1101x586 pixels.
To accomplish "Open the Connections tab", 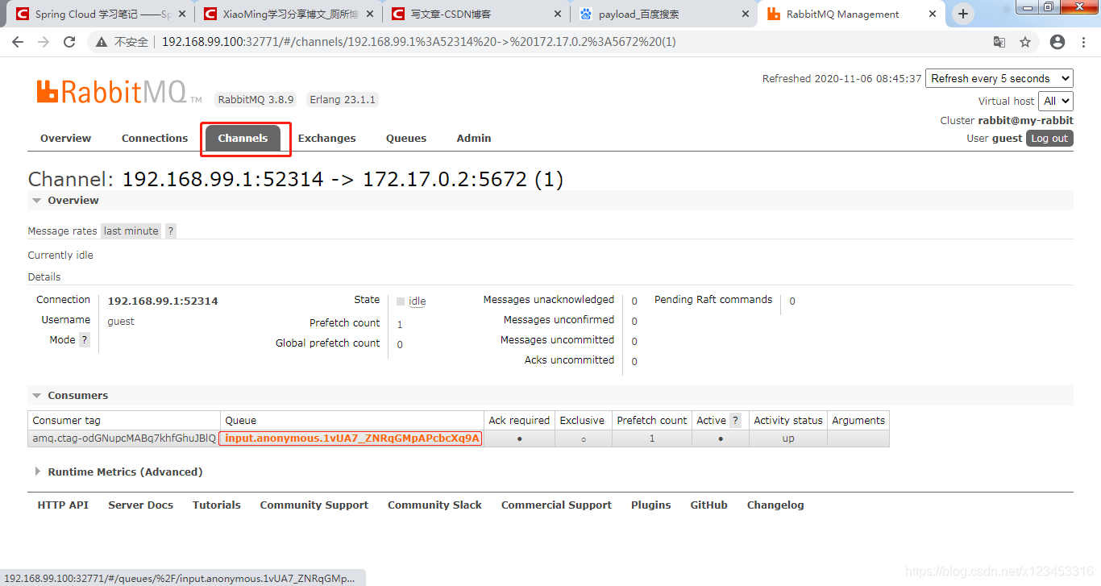I will tap(155, 138).
